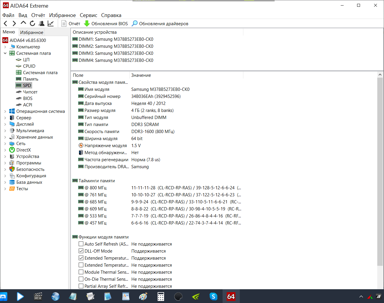Screen dimensions: 384x303
Task: Click the details pane vertical scrollbar
Action: tap(380, 172)
